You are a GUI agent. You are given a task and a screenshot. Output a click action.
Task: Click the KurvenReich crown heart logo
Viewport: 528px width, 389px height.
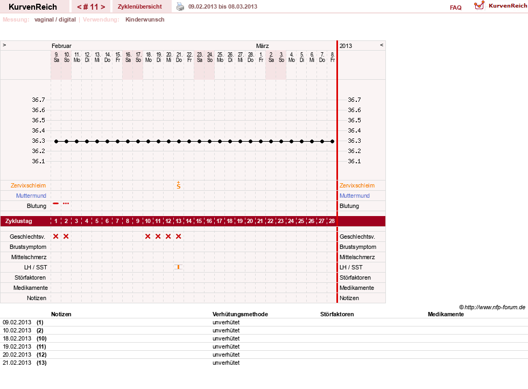click(479, 5)
